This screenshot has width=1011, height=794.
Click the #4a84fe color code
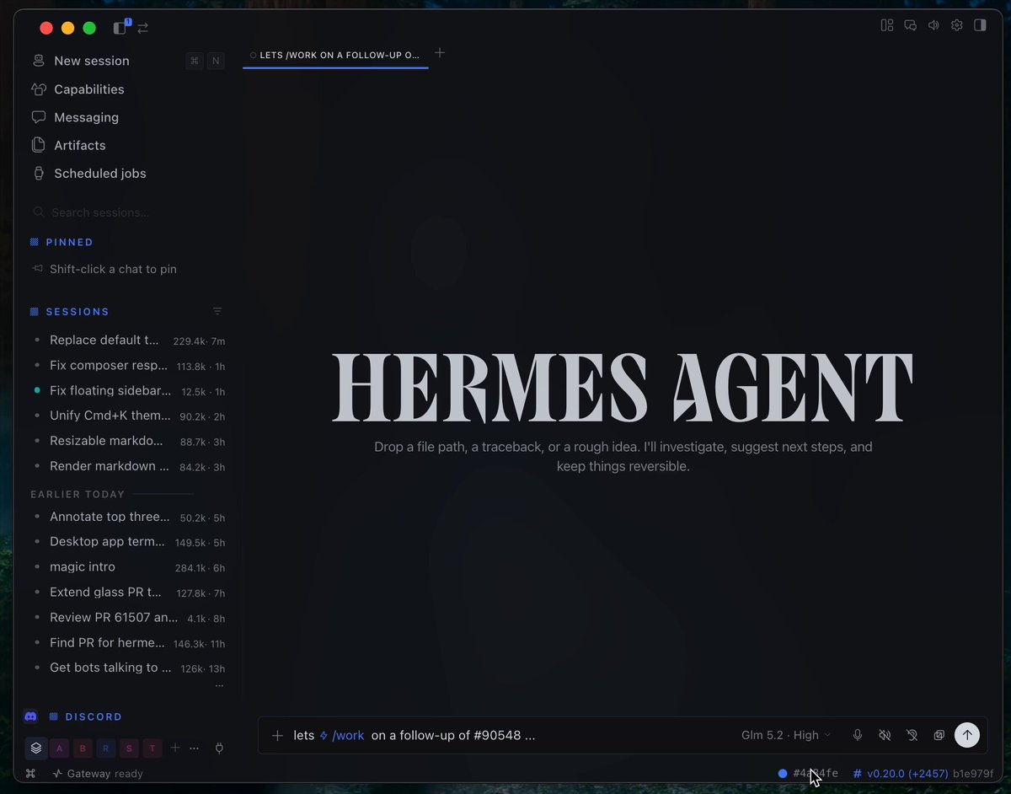point(816,774)
